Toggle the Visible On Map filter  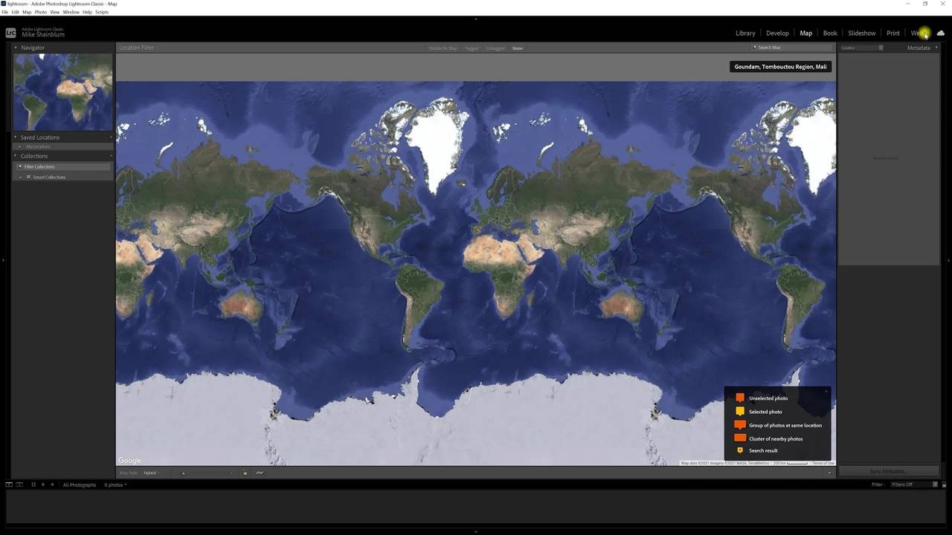pos(443,48)
